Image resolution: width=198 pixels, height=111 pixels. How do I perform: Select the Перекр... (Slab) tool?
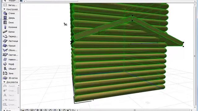11,36
